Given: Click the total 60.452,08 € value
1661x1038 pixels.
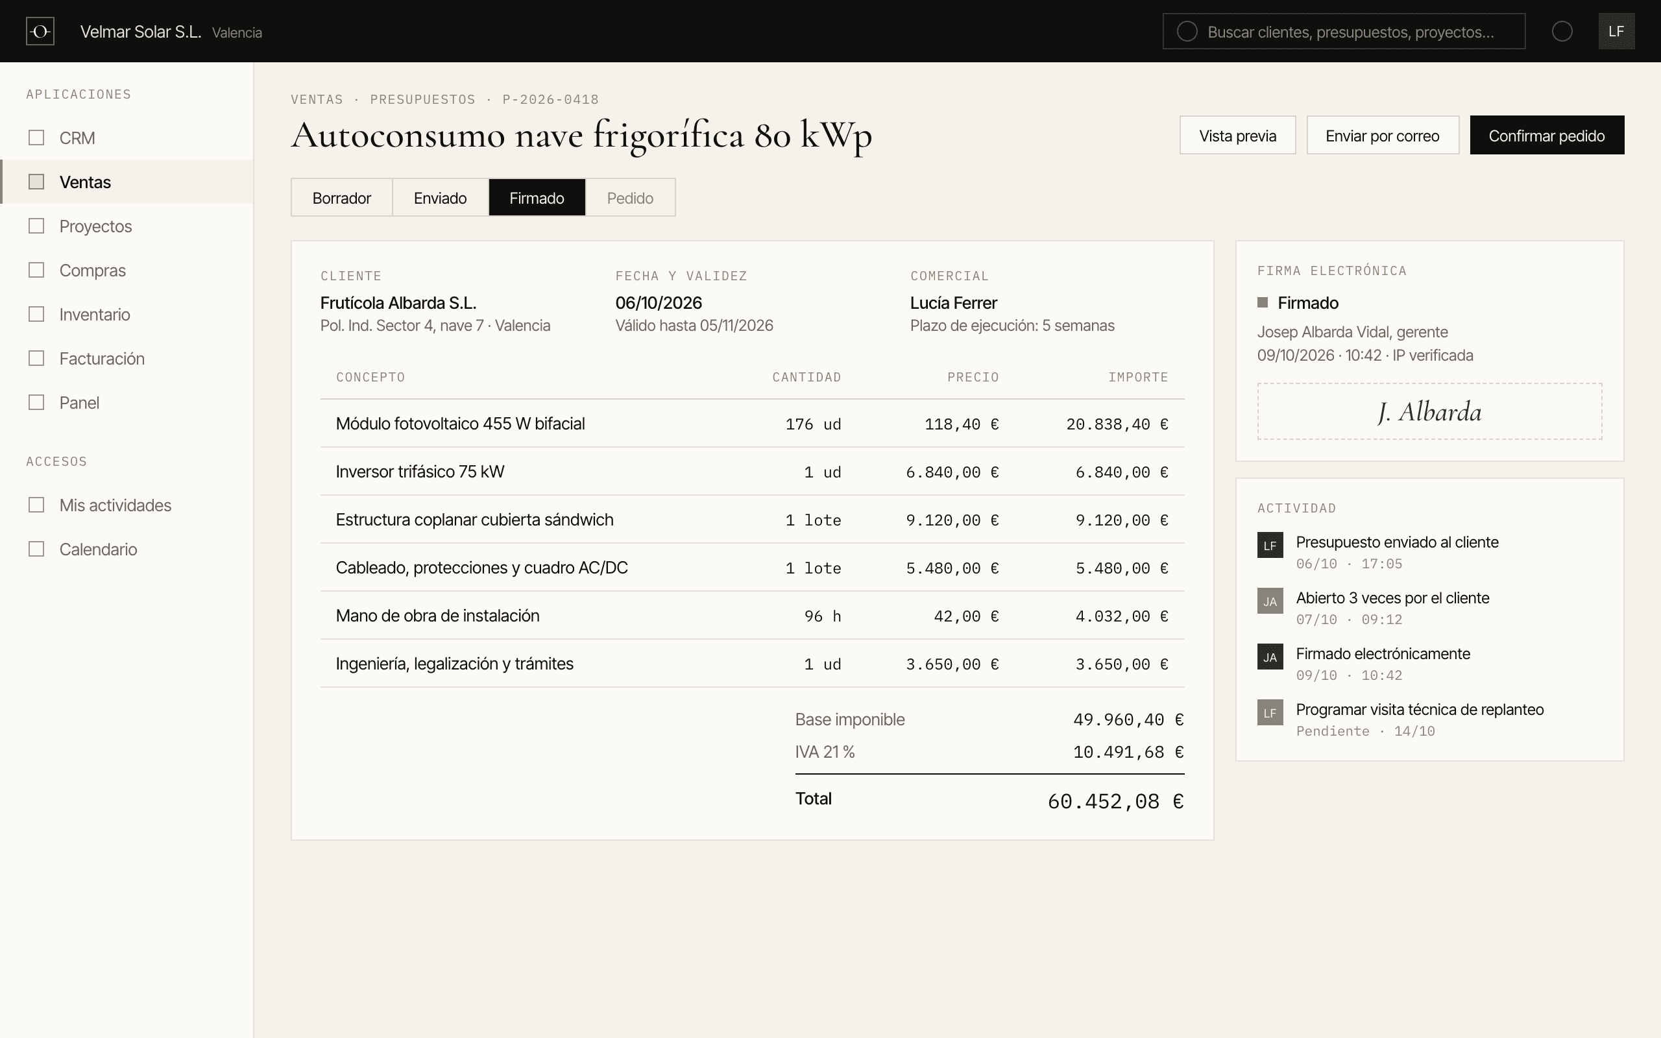Looking at the screenshot, I should pyautogui.click(x=1115, y=801).
